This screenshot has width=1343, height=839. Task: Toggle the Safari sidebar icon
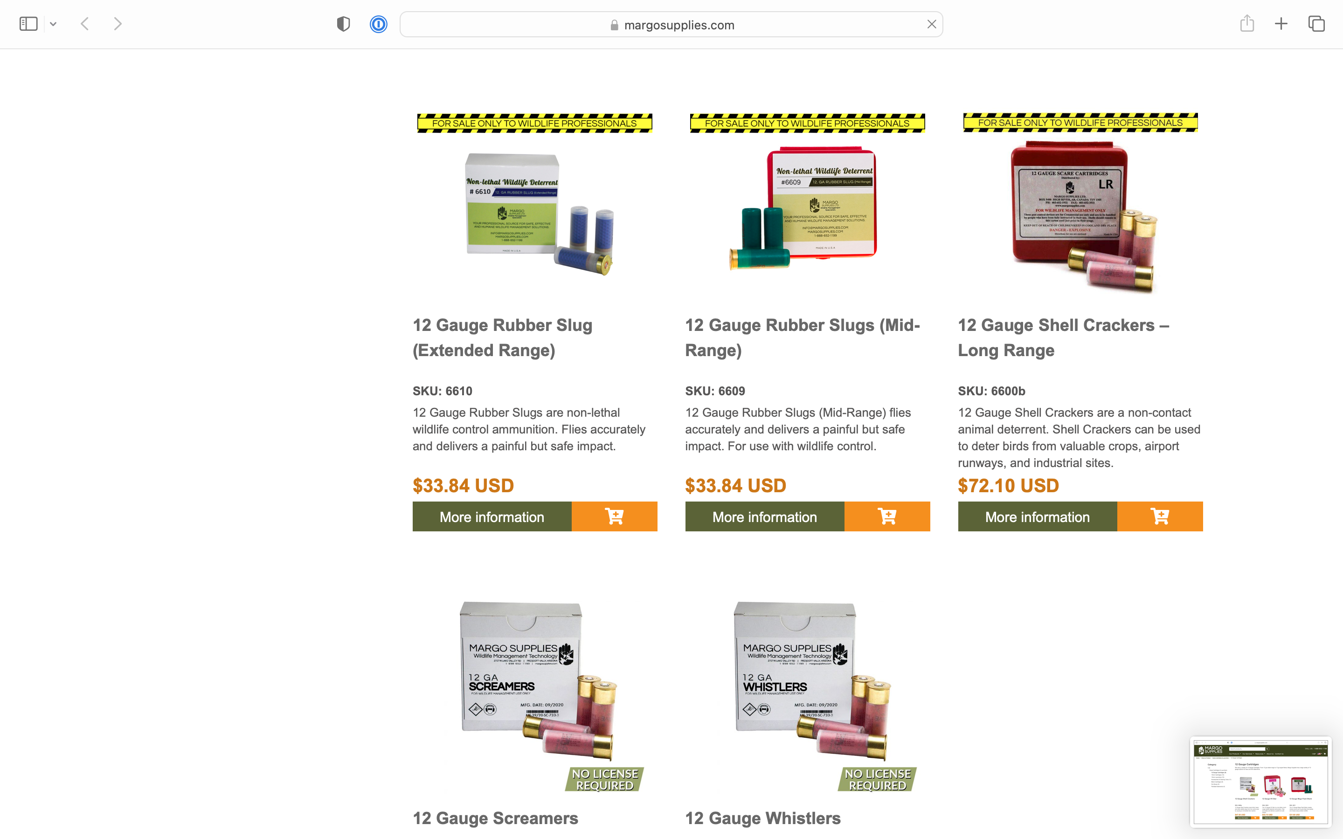tap(28, 24)
